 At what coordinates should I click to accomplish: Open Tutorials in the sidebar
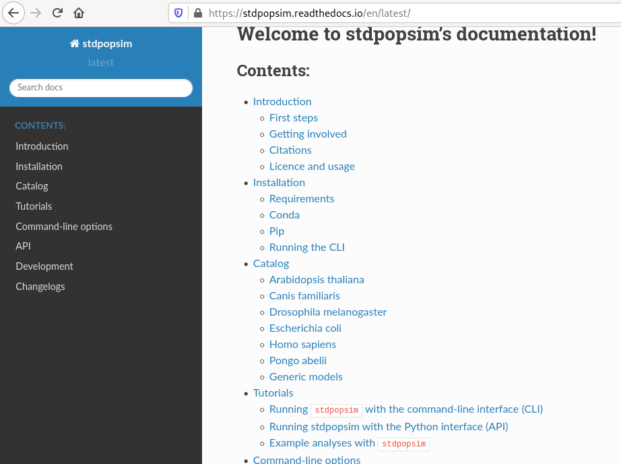34,206
